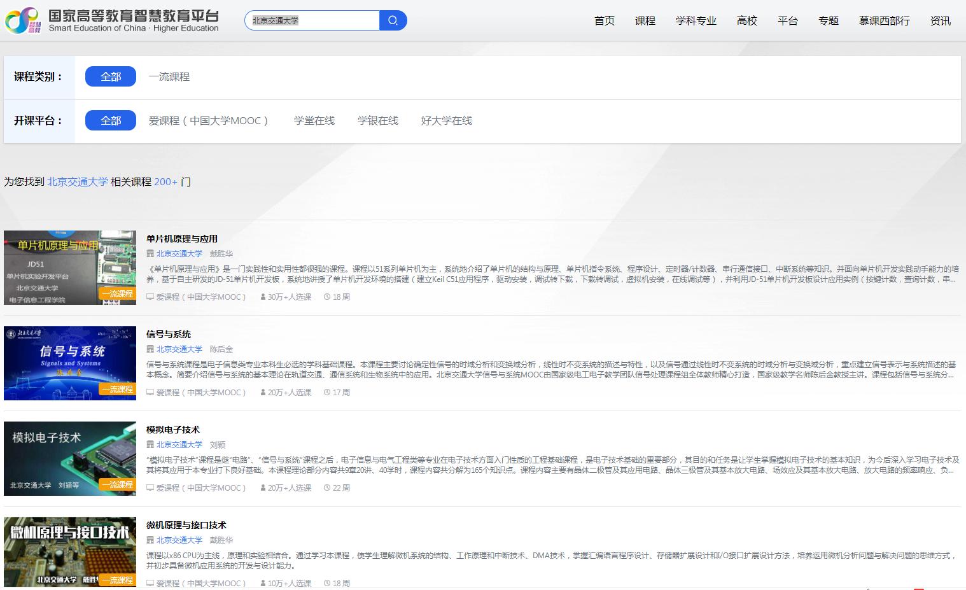Open the 慕课西部行 navigation item
The image size is (966, 590).
(x=885, y=21)
